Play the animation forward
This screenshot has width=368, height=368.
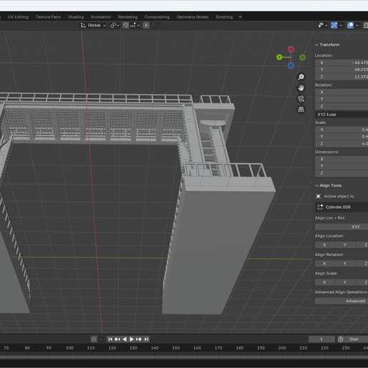(x=131, y=339)
